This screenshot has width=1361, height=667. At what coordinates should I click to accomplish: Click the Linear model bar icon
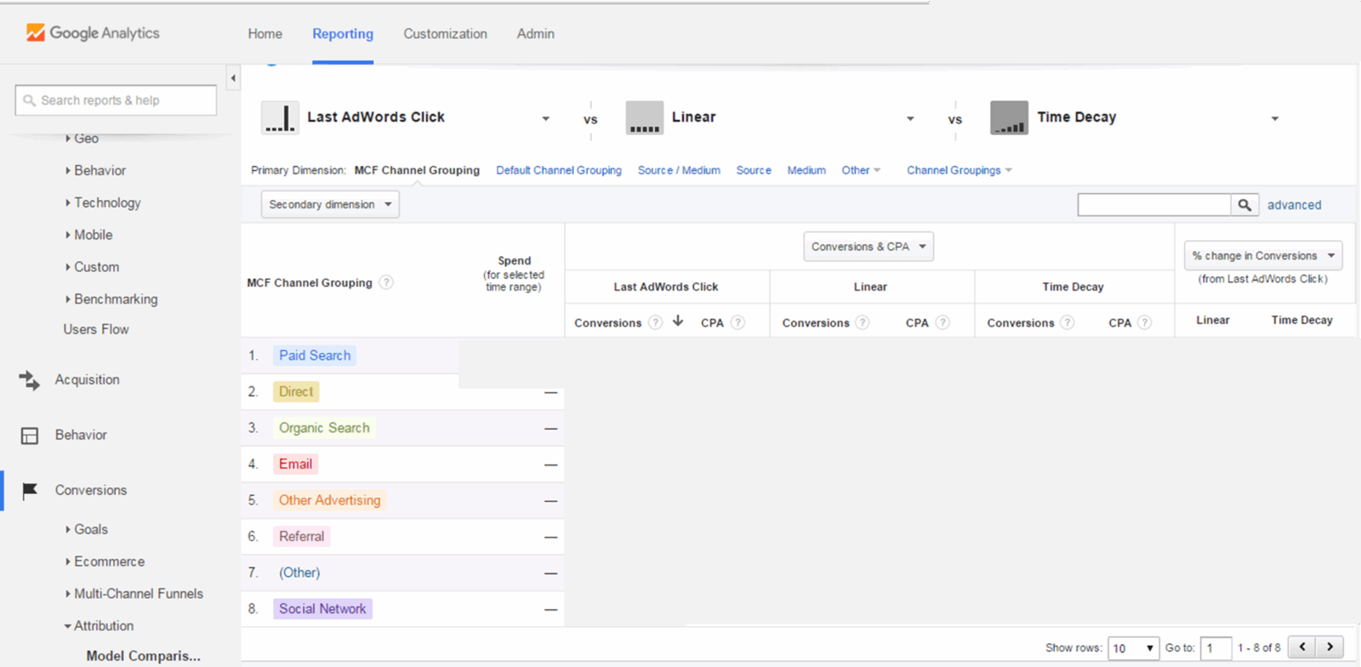pyautogui.click(x=644, y=117)
